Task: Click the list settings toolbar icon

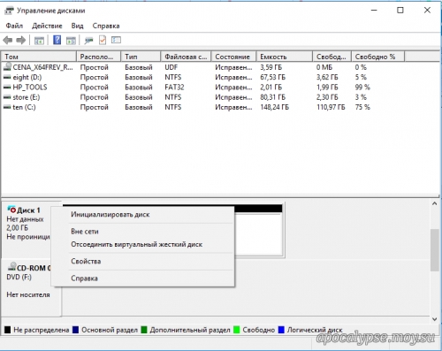Action: coord(116,40)
